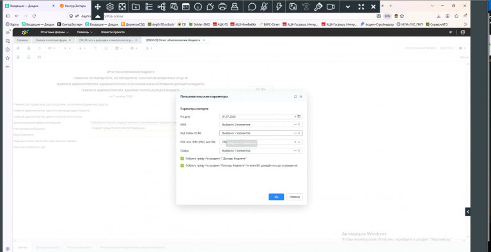This screenshot has height=252, width=491.
Task: Clear the 'Код главы по БК' selection
Action: point(299,133)
